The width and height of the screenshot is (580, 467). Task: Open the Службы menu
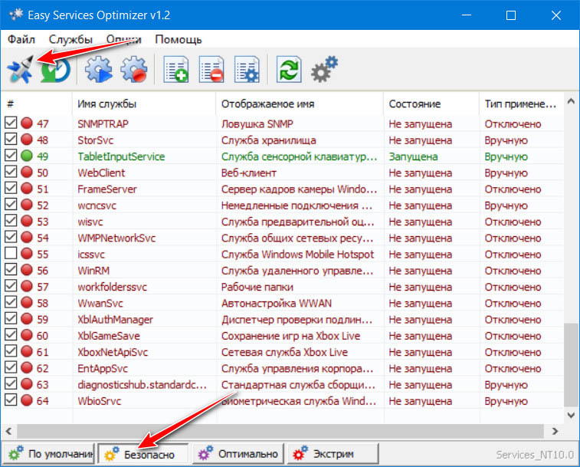tap(70, 39)
